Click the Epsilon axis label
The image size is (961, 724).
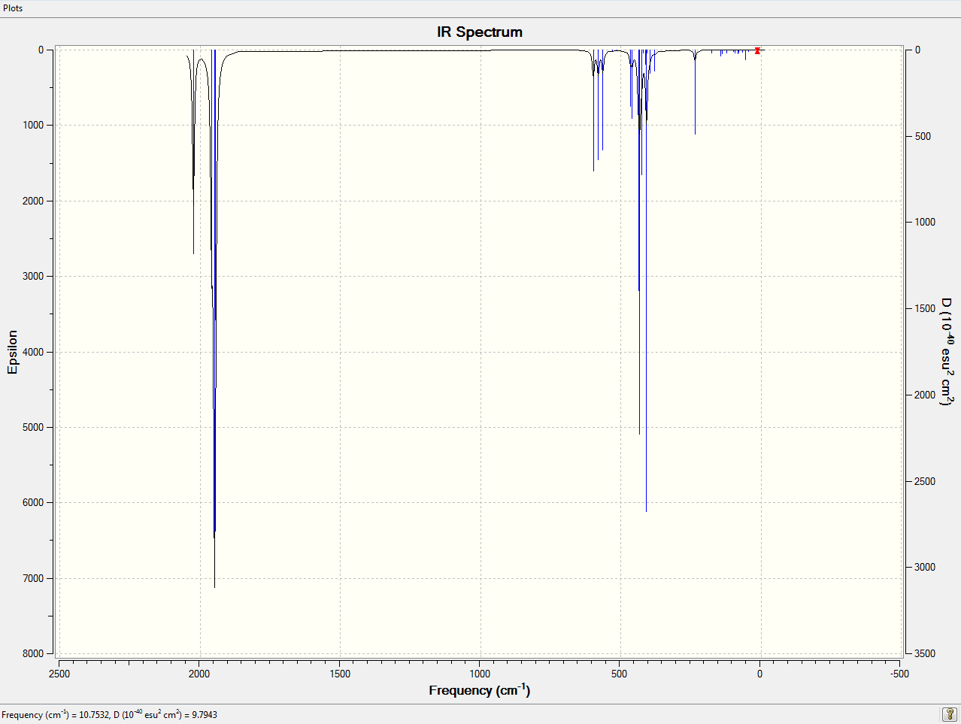(x=12, y=352)
